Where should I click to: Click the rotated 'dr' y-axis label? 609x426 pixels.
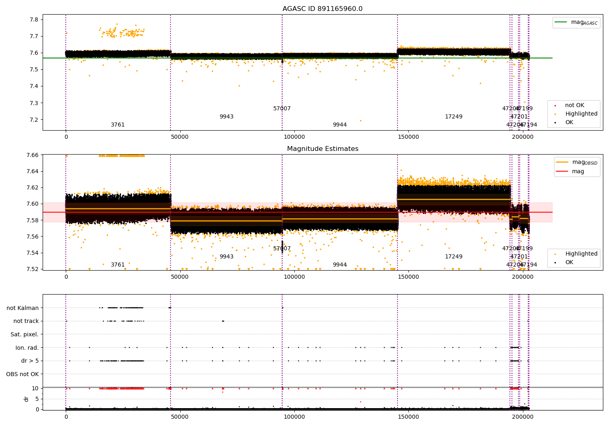click(x=26, y=399)
